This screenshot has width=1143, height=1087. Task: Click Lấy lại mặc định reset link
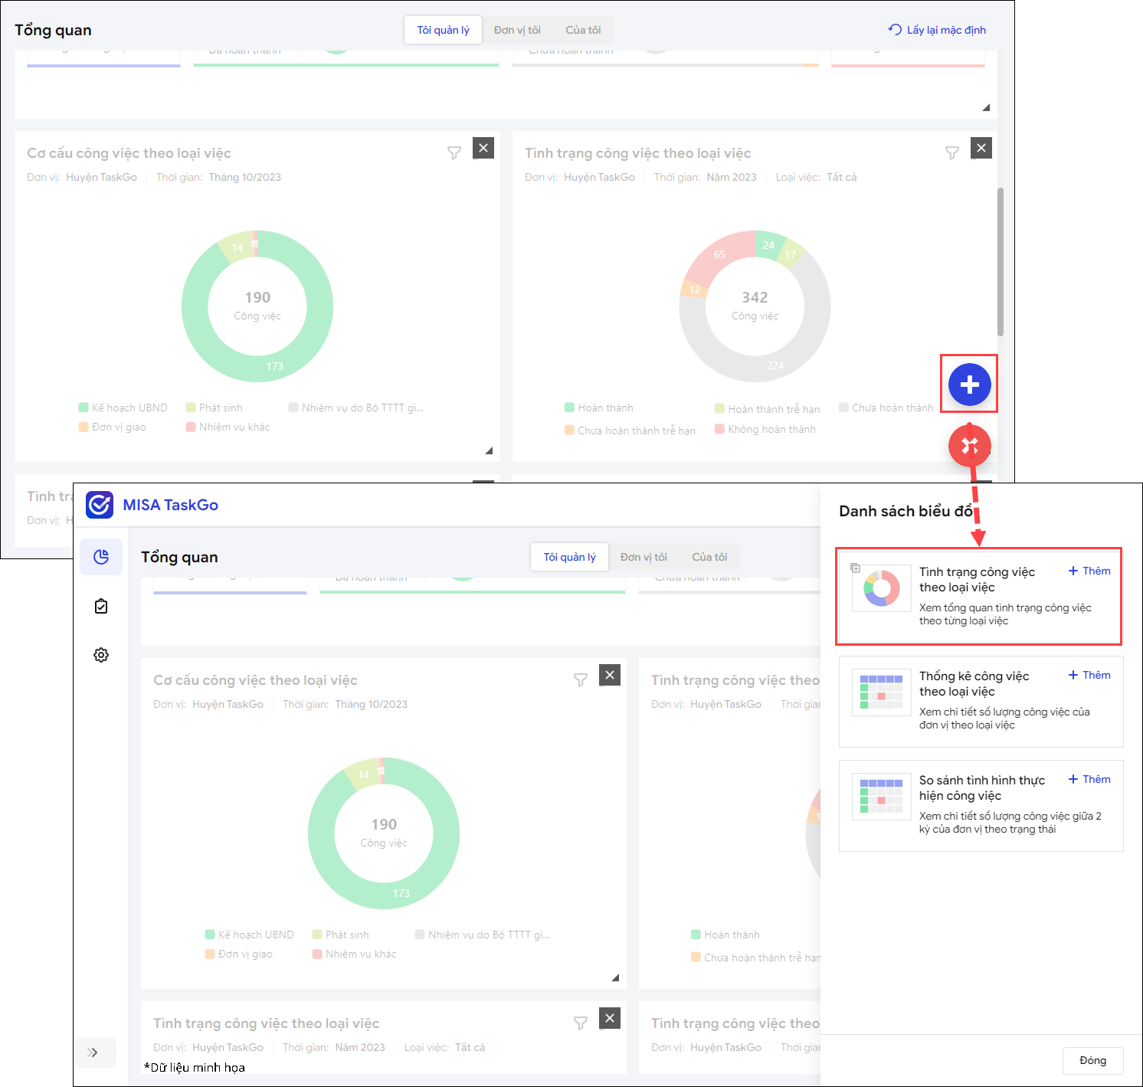click(937, 30)
